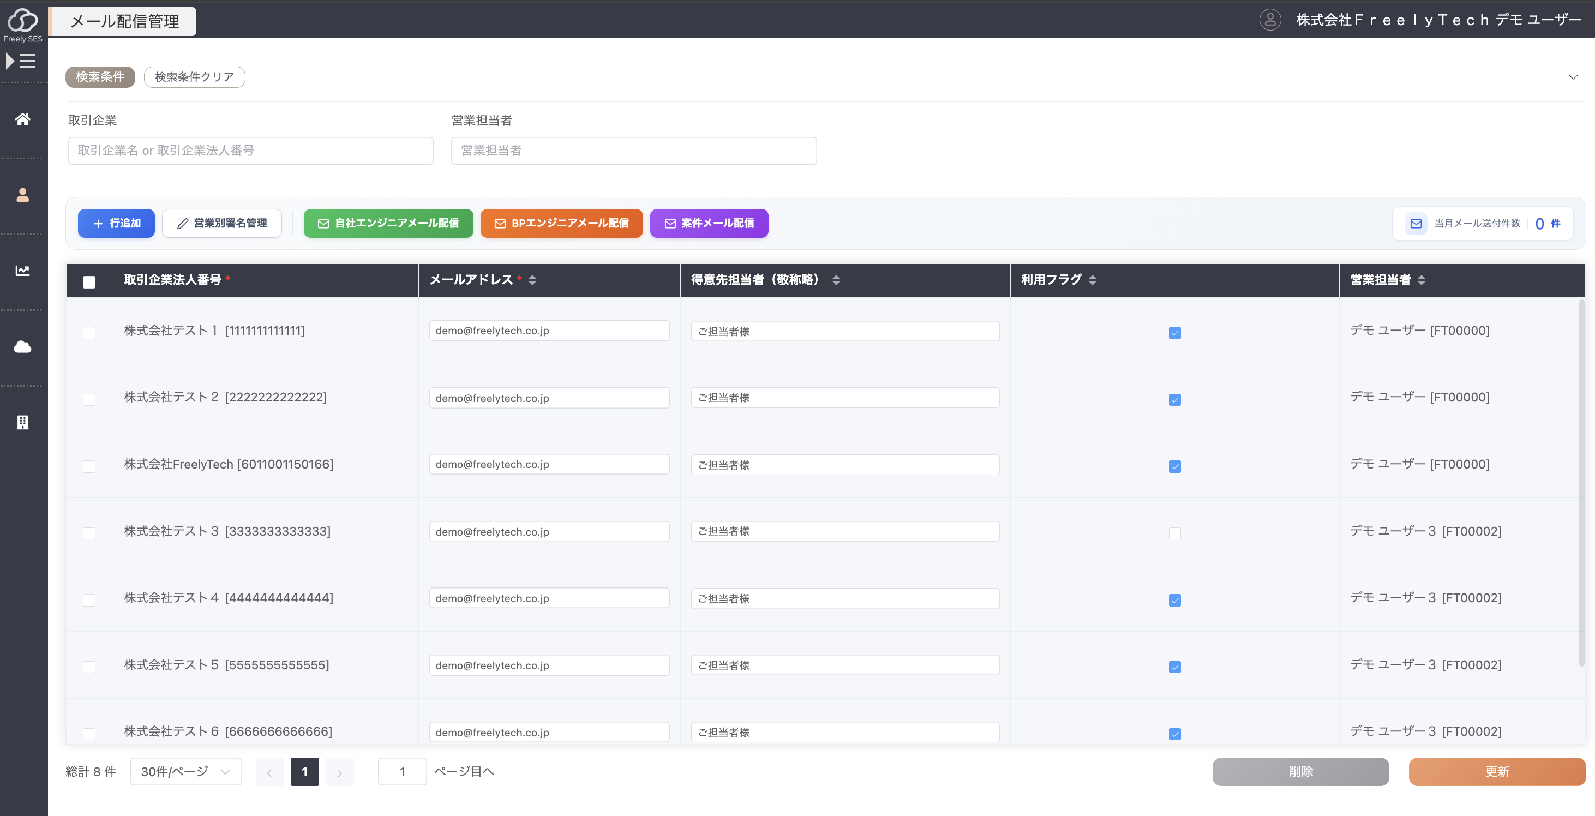Click the person icon in sidebar

coord(23,195)
